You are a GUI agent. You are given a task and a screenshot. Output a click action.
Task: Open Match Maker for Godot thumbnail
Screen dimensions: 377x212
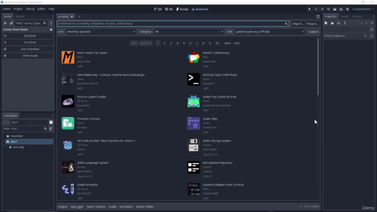68,58
